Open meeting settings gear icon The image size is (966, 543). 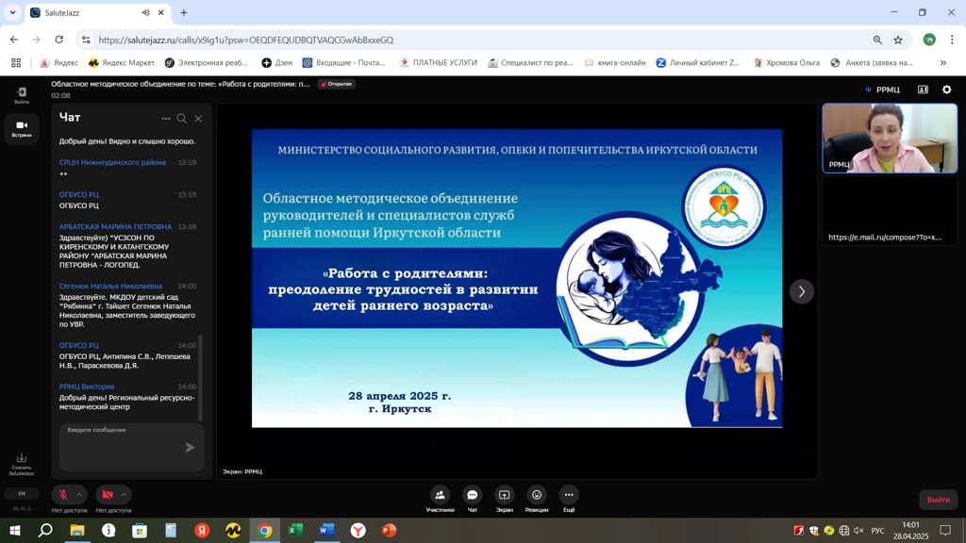tap(946, 90)
